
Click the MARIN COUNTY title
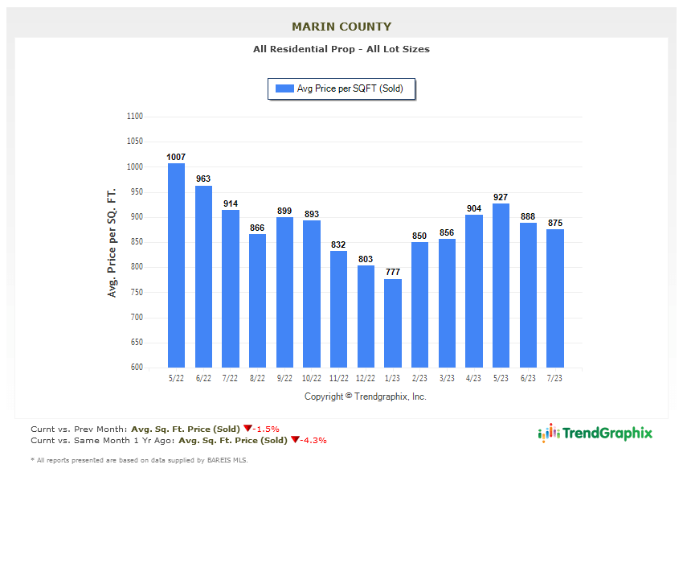[x=341, y=27]
